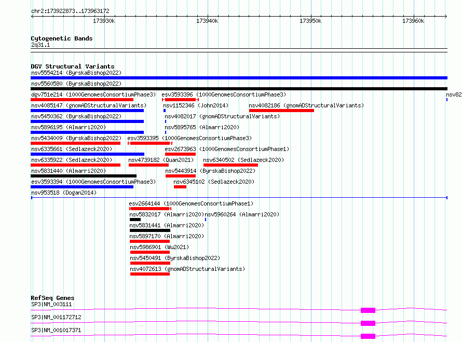The height and width of the screenshot is (342, 462).
Task: Click the nsv5960264 (Almarri2020) label
Action: [242, 214]
